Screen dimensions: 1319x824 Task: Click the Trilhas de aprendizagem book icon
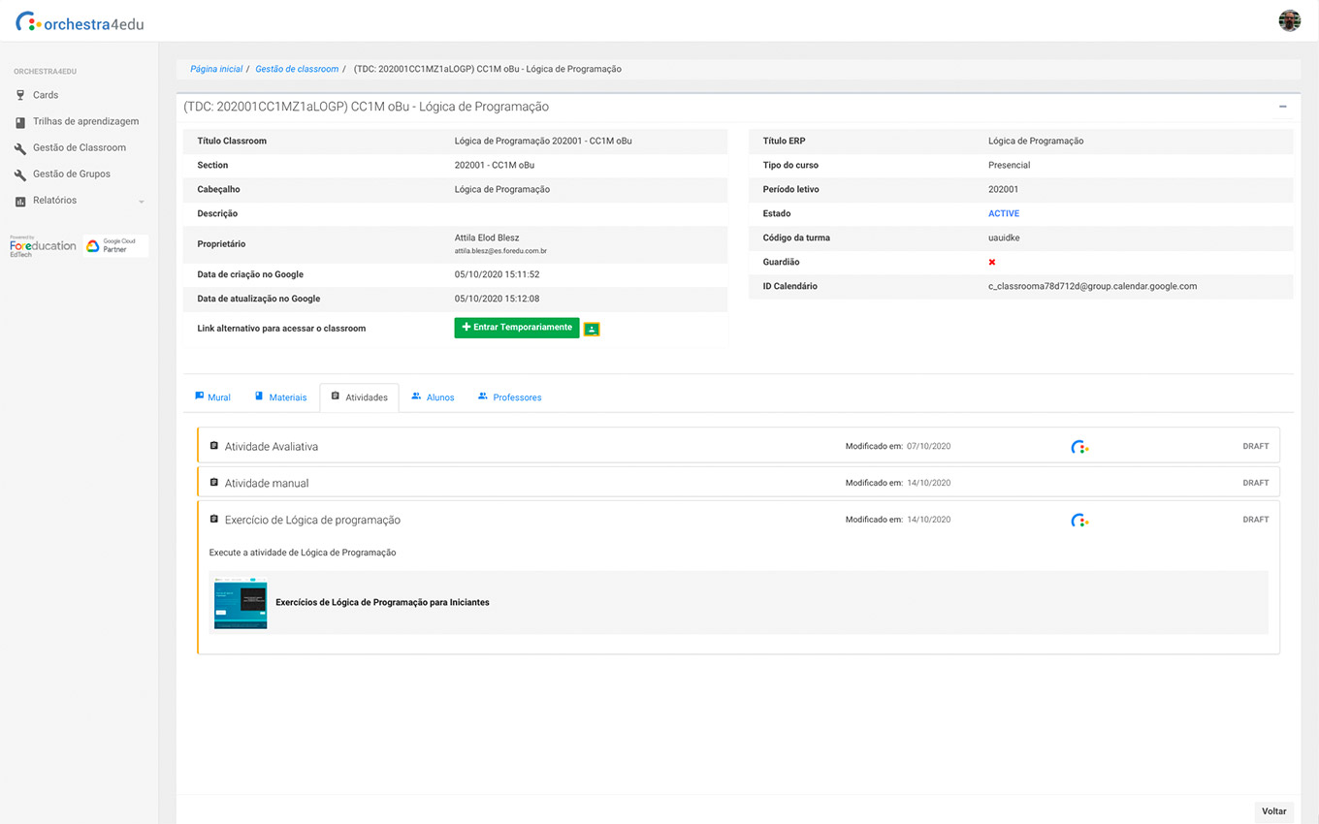click(x=20, y=122)
